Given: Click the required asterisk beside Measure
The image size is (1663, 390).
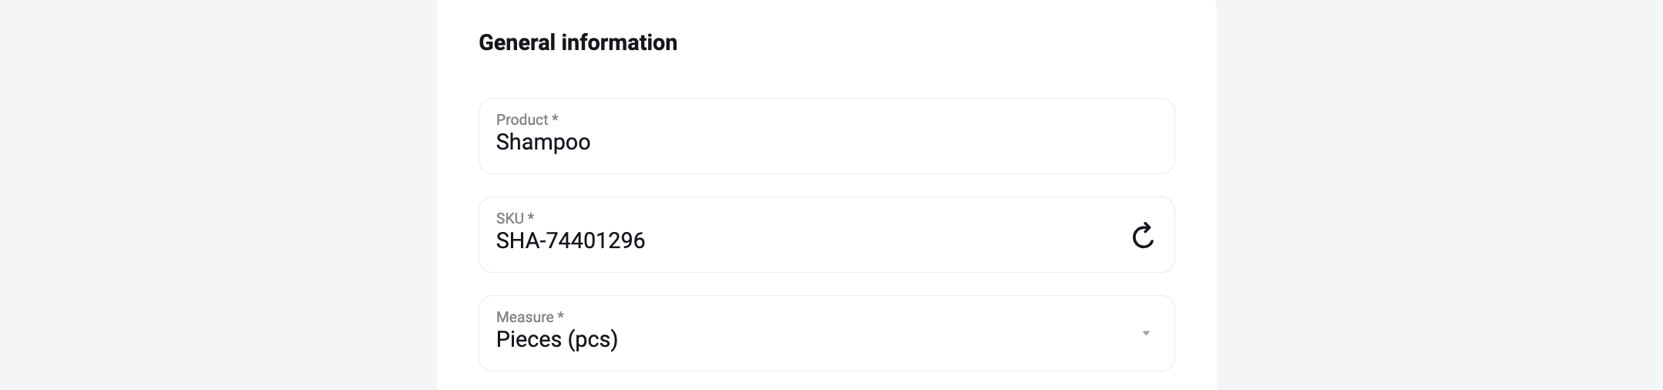Looking at the screenshot, I should click(x=560, y=316).
